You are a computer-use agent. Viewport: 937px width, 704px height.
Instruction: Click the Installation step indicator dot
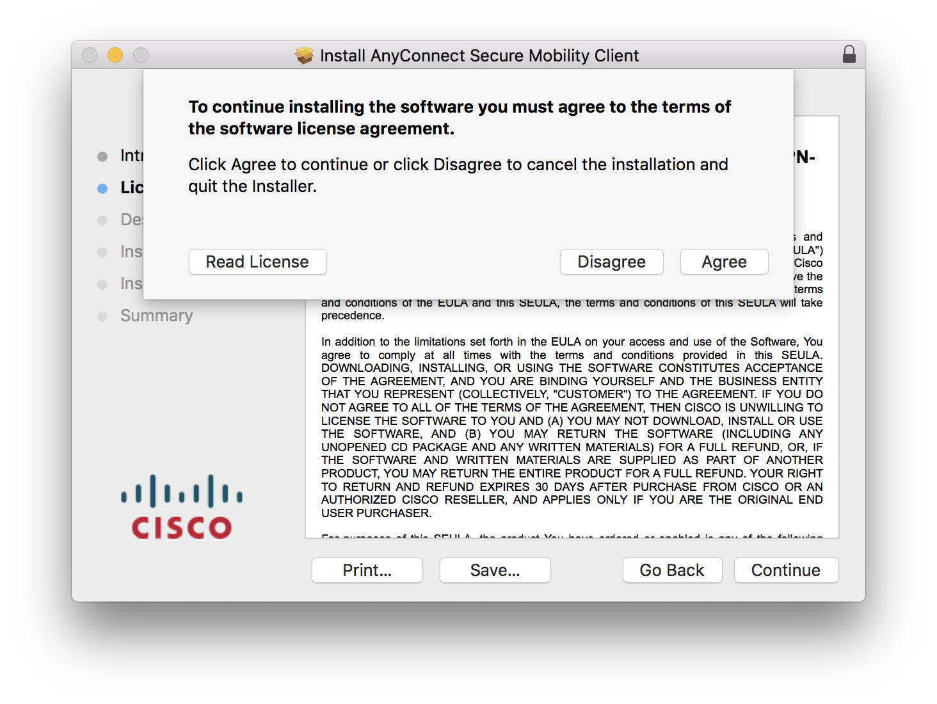[x=103, y=252]
